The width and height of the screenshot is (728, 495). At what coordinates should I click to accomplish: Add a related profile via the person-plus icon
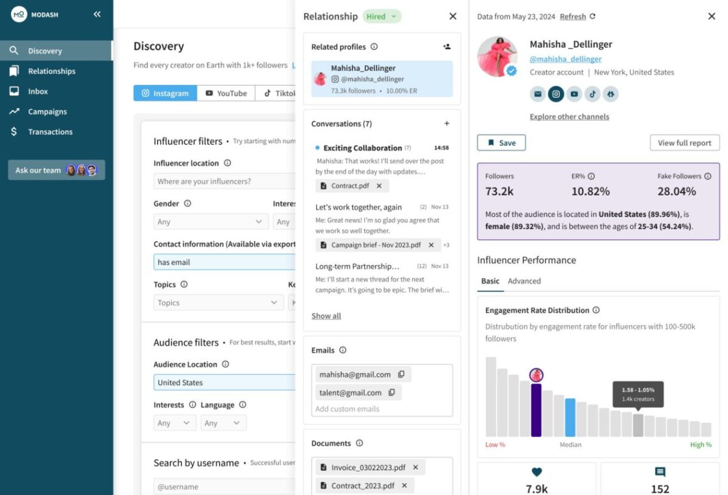(446, 46)
